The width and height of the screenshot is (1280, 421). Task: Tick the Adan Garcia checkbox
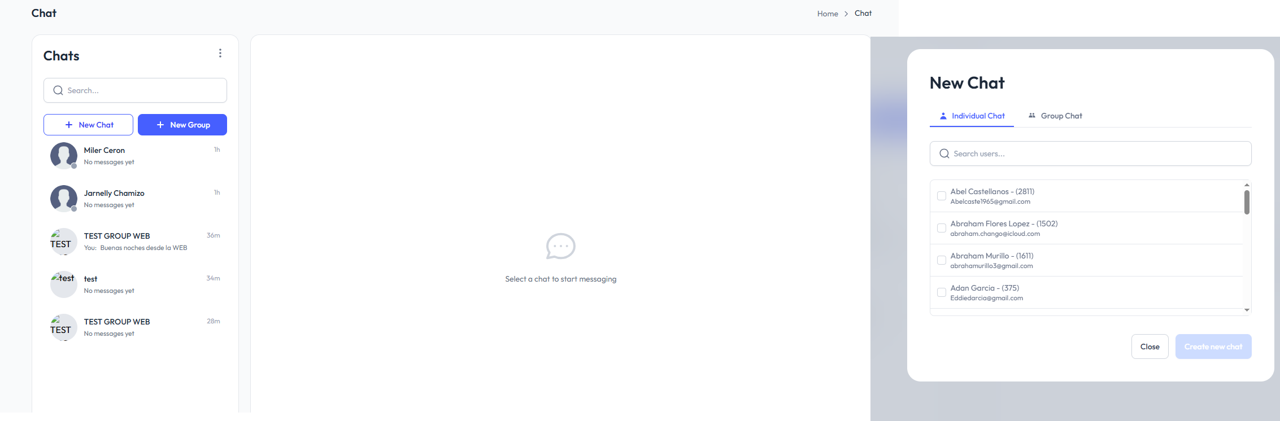click(x=942, y=292)
